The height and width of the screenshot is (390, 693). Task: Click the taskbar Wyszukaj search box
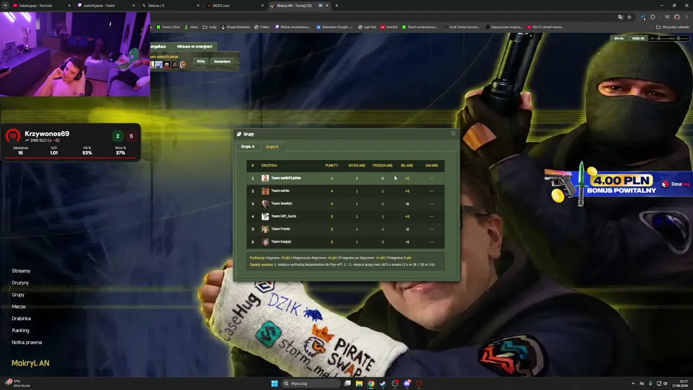click(x=311, y=383)
